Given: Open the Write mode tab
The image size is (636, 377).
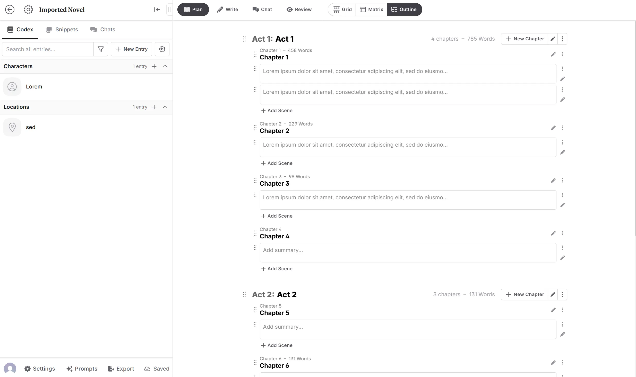Looking at the screenshot, I should 227,10.
